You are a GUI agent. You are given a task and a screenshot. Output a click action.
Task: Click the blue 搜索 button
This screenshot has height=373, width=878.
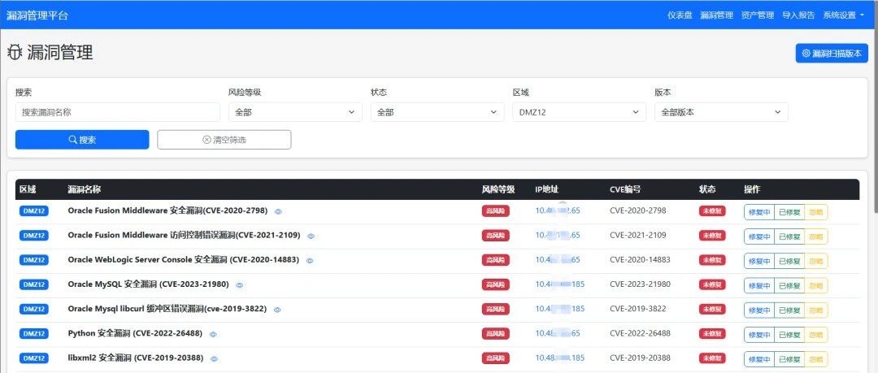[82, 140]
